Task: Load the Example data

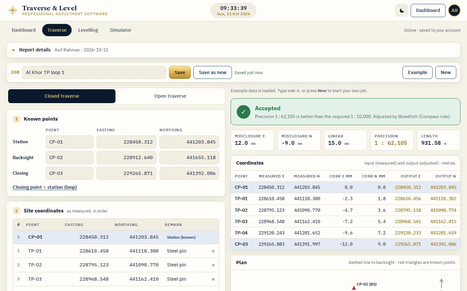Action: pyautogui.click(x=417, y=72)
